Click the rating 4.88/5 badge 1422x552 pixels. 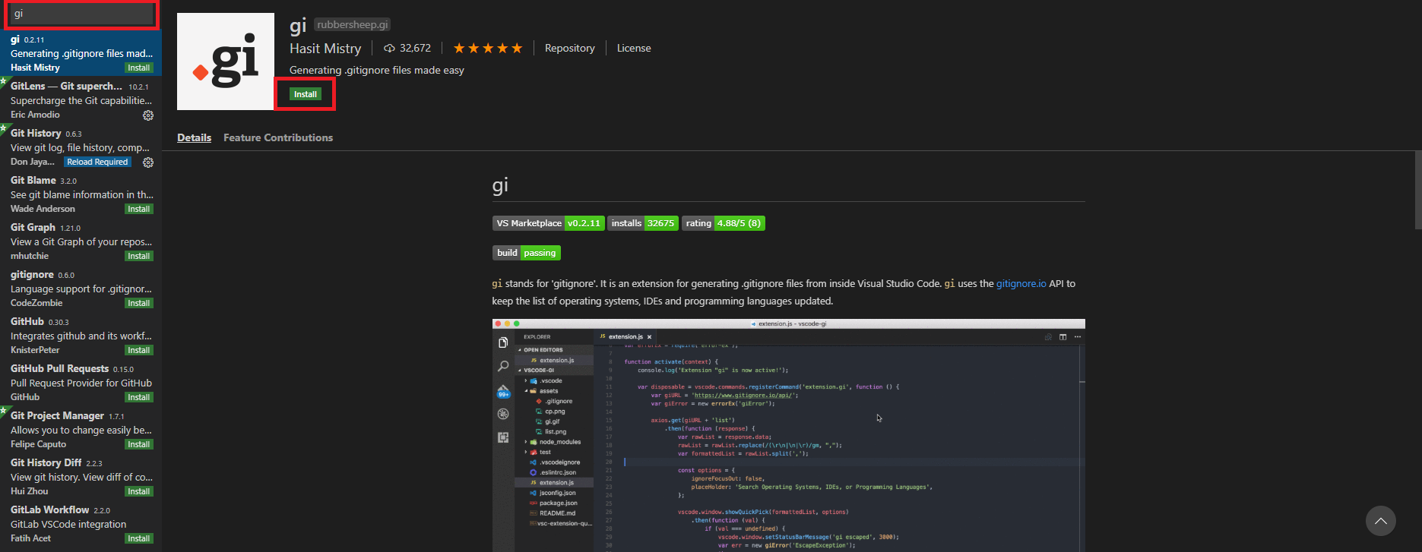pyautogui.click(x=724, y=223)
